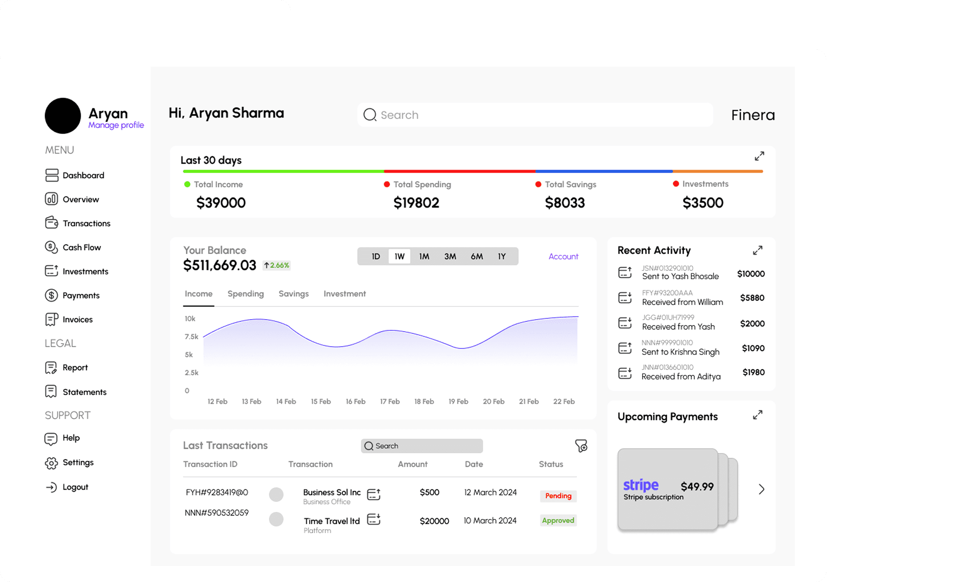Image resolution: width=978 pixels, height=582 pixels.
Task: Expand the Last 30 days panel
Action: (x=759, y=156)
